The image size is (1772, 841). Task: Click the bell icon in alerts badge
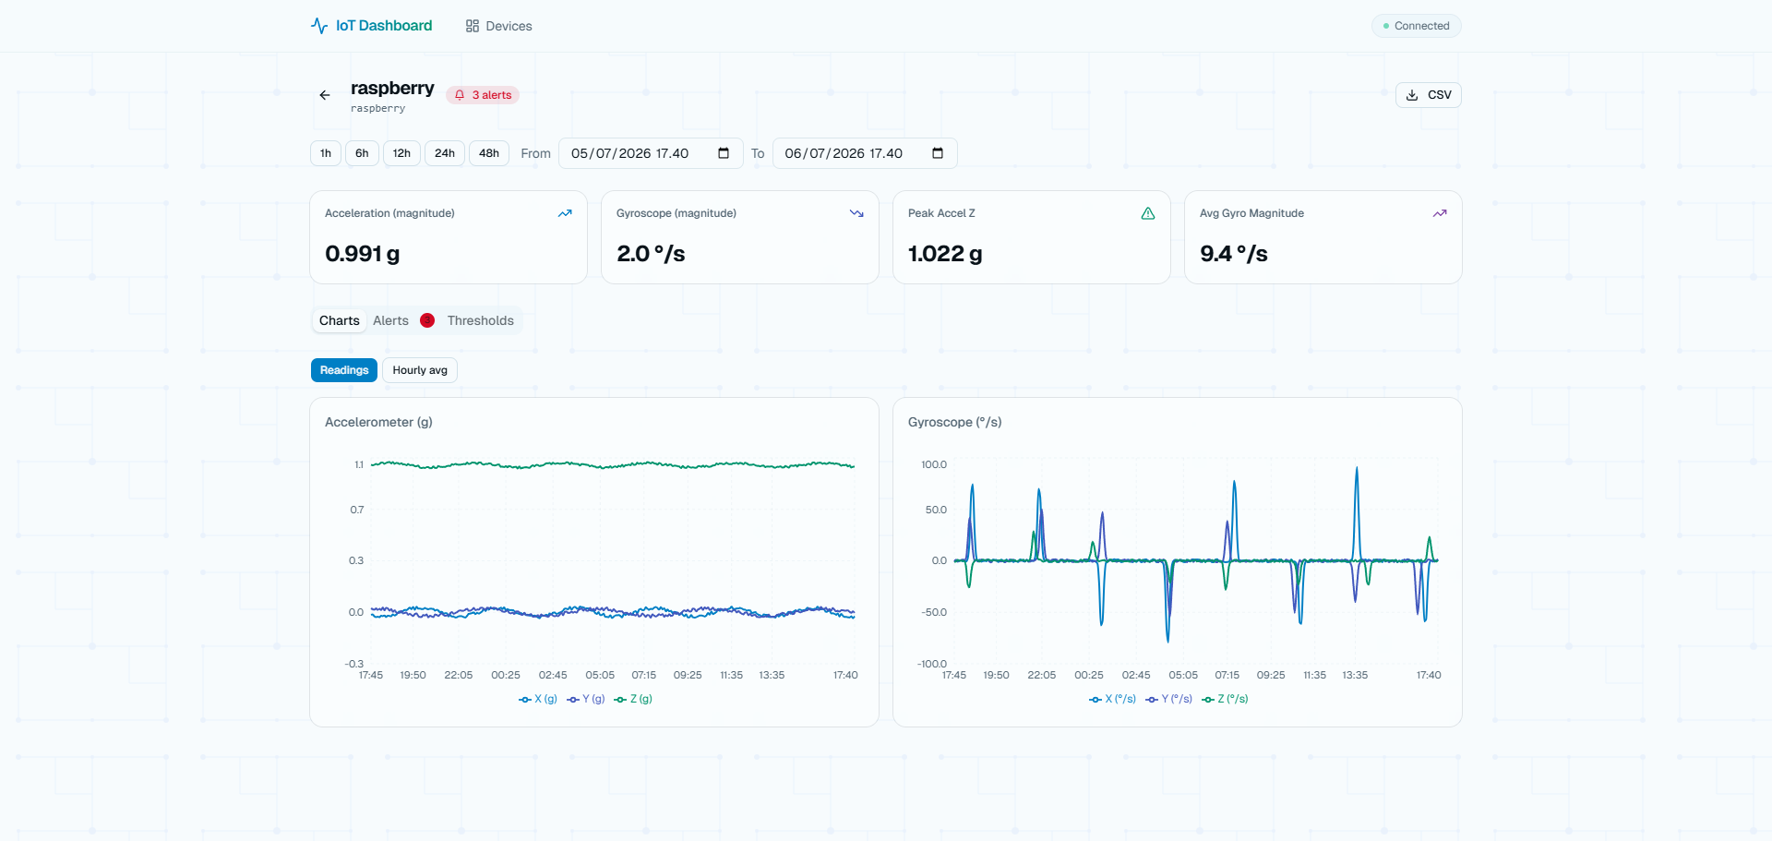pos(460,95)
